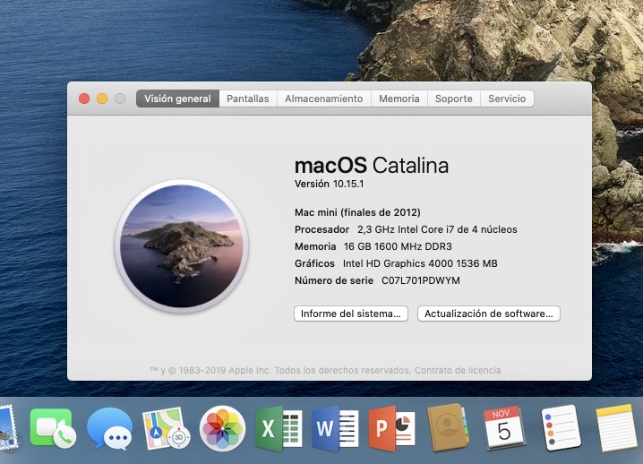The width and height of the screenshot is (643, 464).
Task: Click Actualización de software button
Action: click(x=488, y=314)
